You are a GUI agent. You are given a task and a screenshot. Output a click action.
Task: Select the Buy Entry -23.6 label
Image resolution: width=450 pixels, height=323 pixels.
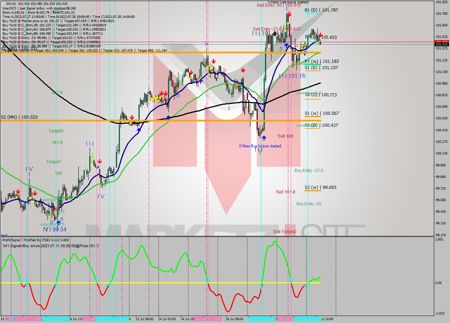[x=309, y=171]
